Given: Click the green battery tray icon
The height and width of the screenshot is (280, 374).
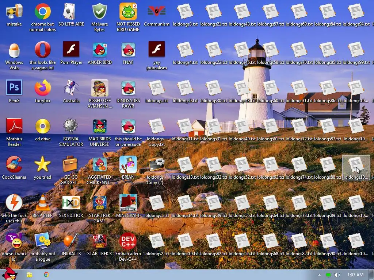Looking at the screenshot, I should click(x=328, y=275).
